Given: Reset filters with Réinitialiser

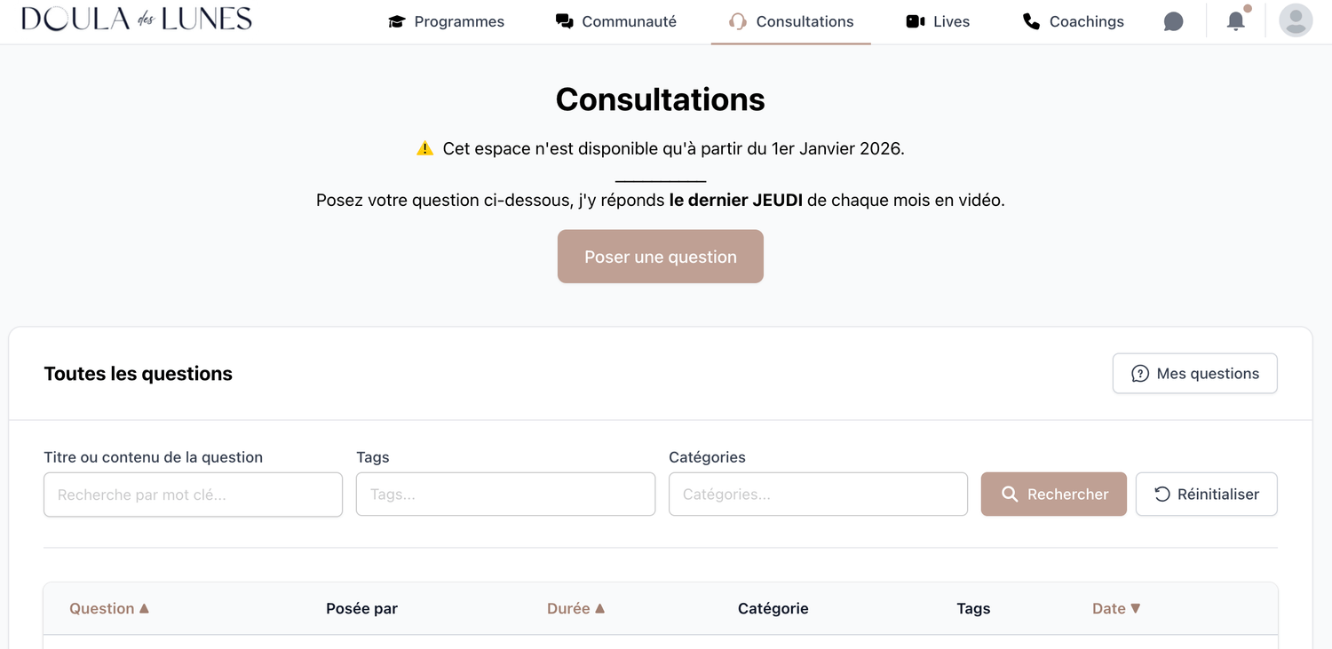Looking at the screenshot, I should click(x=1206, y=495).
